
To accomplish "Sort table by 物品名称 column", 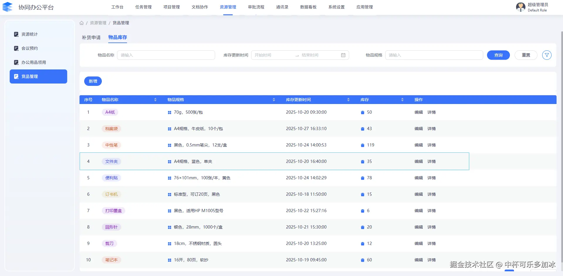I will (x=155, y=100).
